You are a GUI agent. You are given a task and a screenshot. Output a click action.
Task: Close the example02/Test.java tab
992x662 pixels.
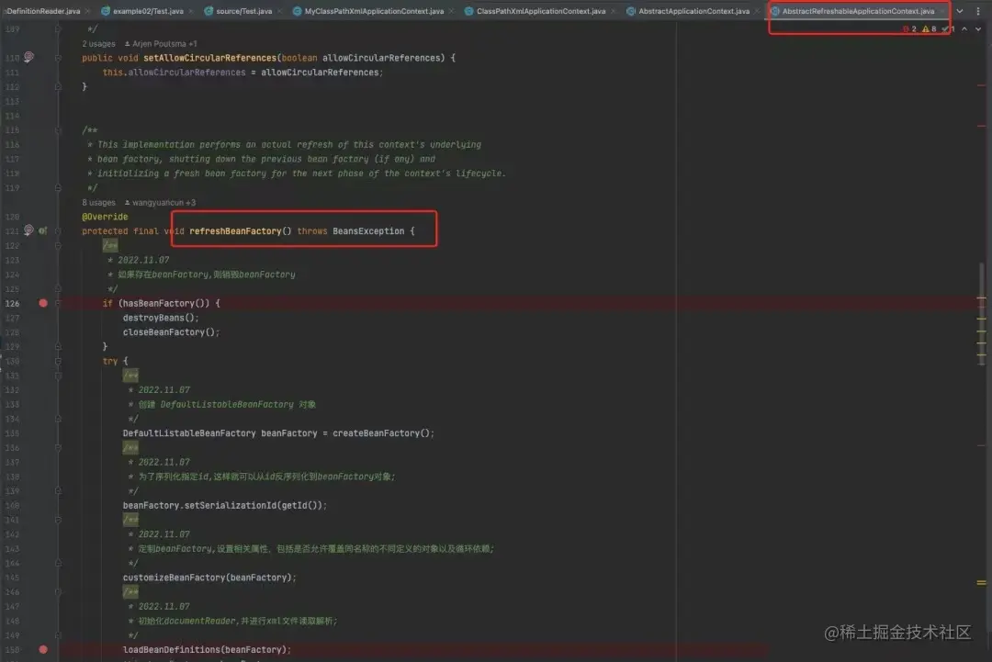tap(193, 11)
